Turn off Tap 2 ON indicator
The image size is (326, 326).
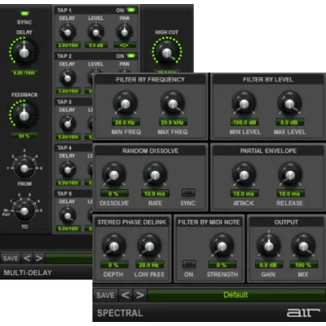point(131,56)
